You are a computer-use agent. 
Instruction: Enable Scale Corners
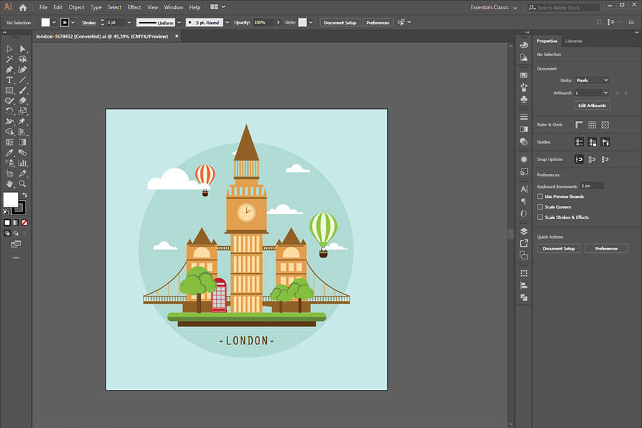[540, 207]
